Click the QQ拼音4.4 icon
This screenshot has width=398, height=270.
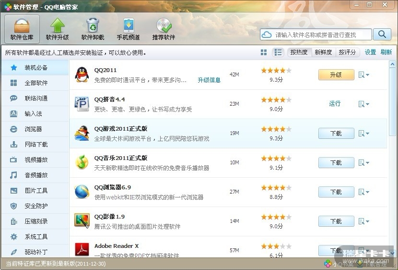pos(82,104)
